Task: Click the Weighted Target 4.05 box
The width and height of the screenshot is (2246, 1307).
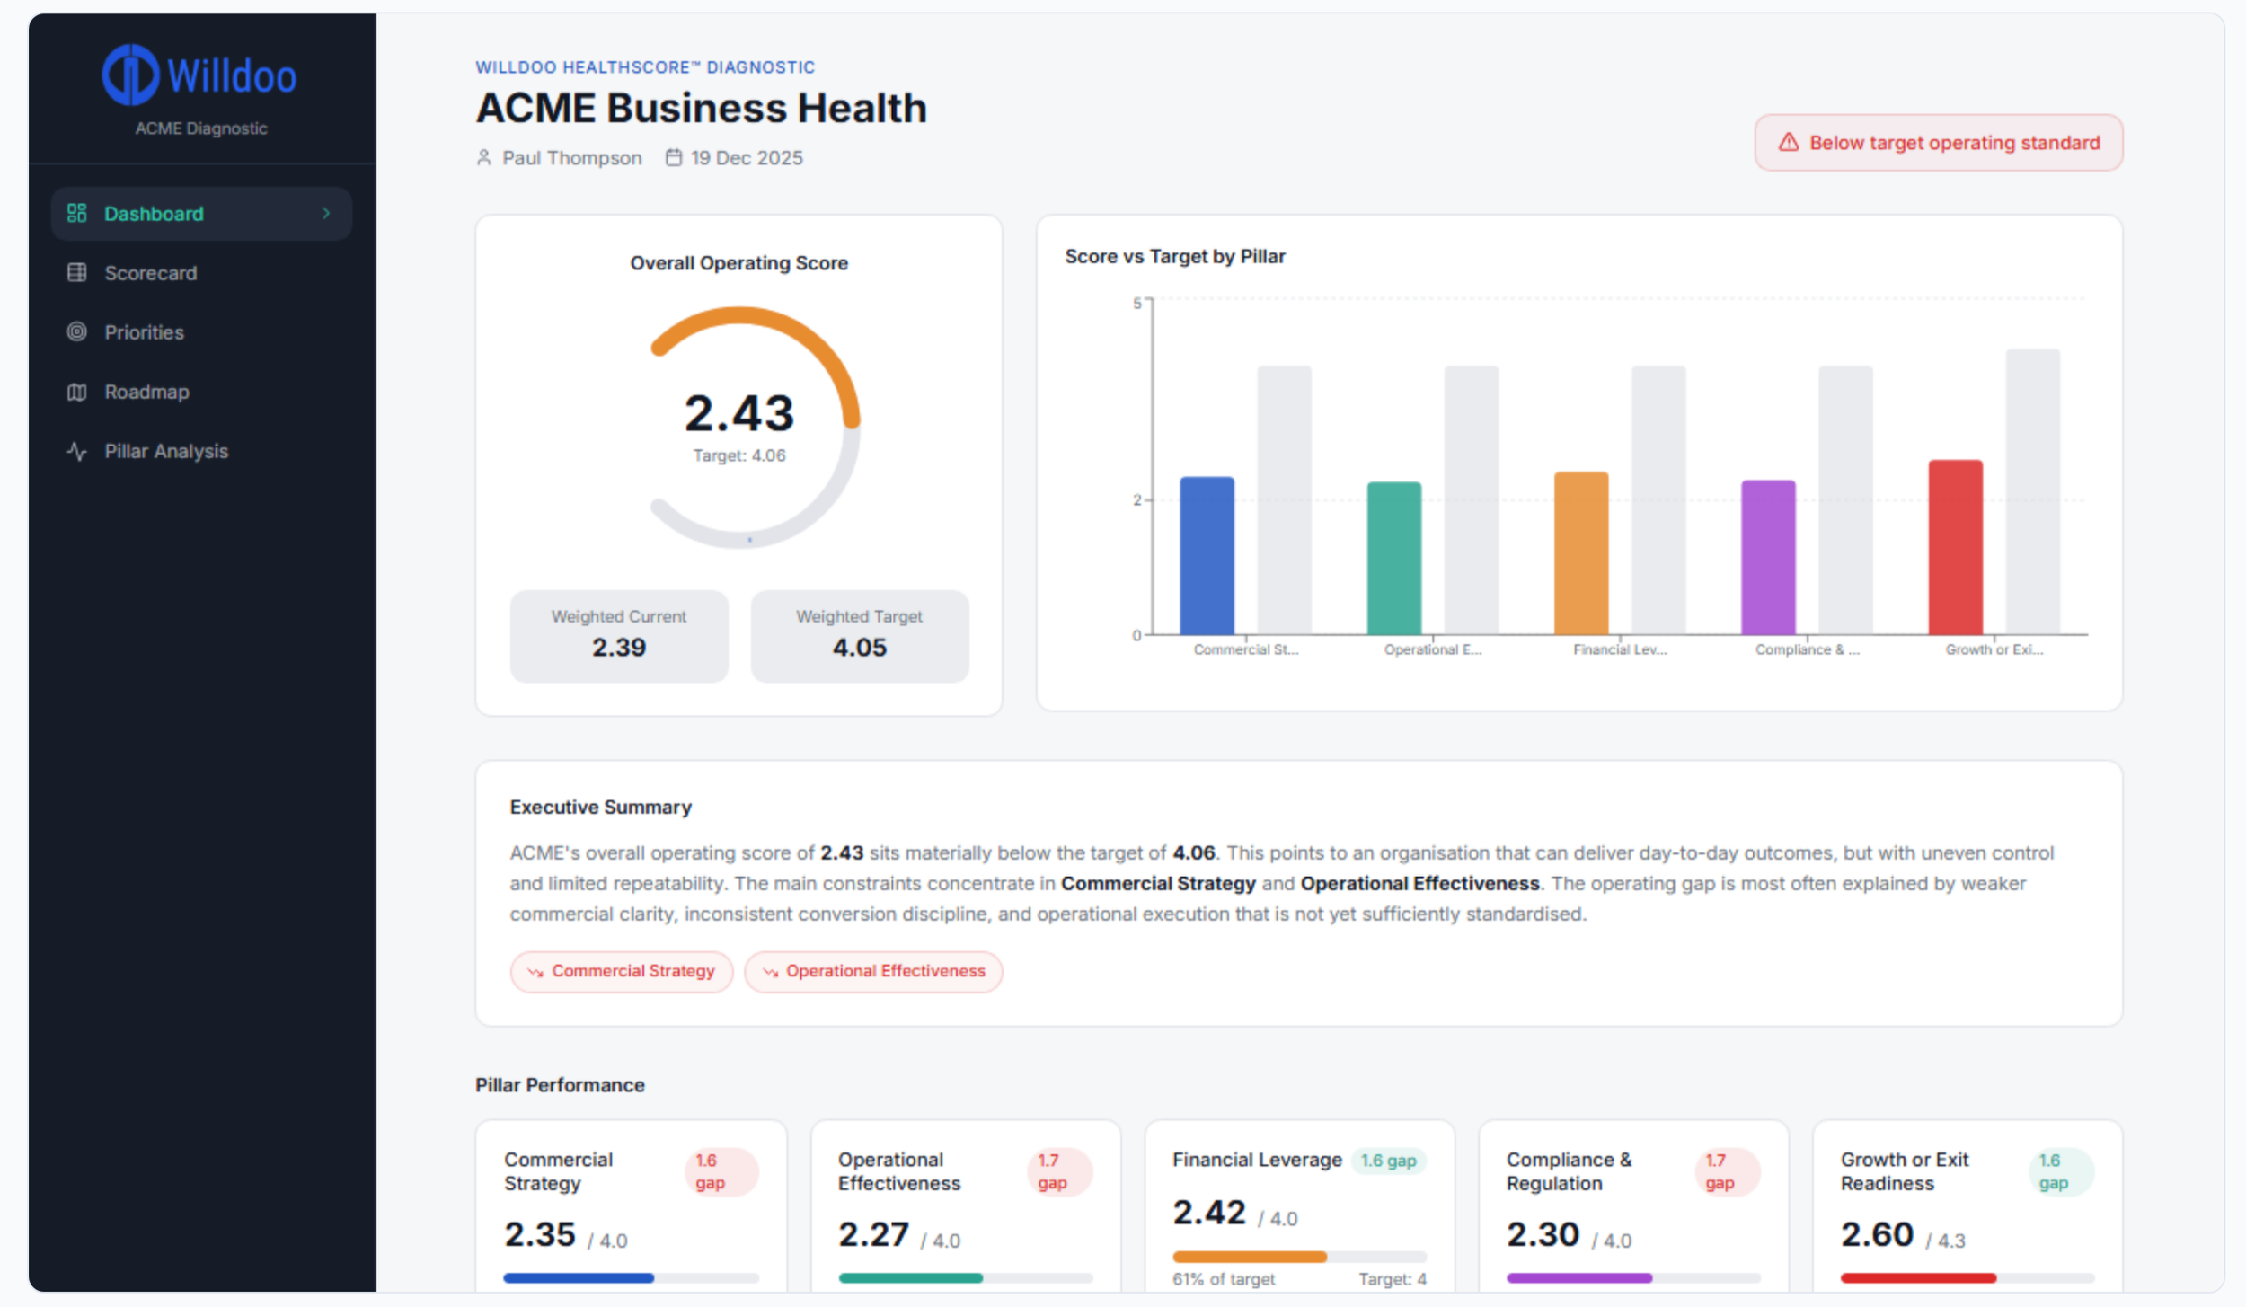Action: (859, 635)
